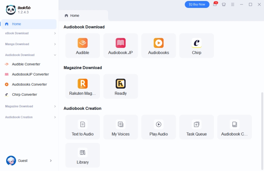
Task: Open the Rakuten Magazine tile
Action: coord(82,86)
